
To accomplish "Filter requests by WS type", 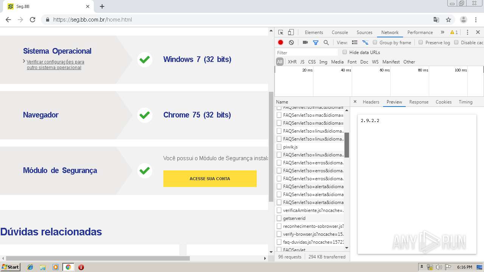I will [375, 62].
